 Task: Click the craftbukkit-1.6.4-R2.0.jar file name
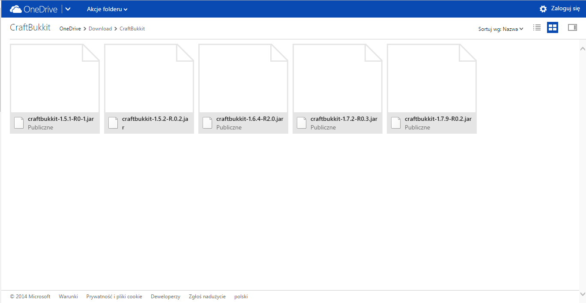click(250, 119)
